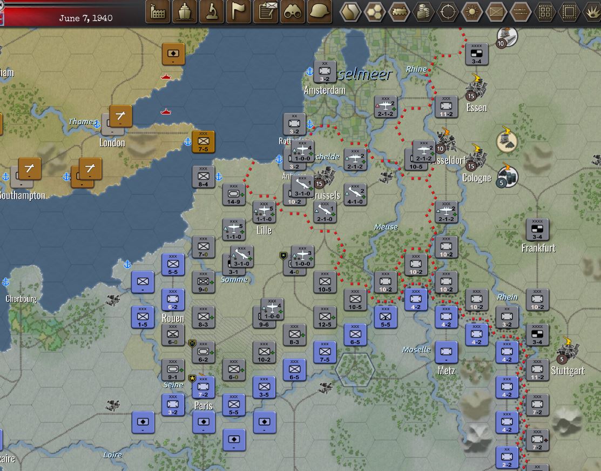Select the orange British air unit over London
The width and height of the screenshot is (601, 471).
click(x=120, y=116)
